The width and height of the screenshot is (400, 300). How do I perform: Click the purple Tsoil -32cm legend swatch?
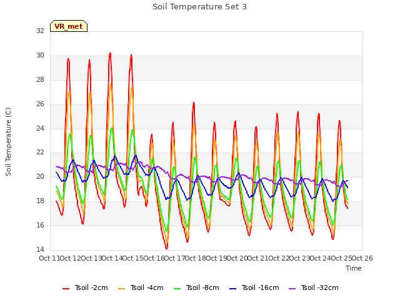pos(292,289)
